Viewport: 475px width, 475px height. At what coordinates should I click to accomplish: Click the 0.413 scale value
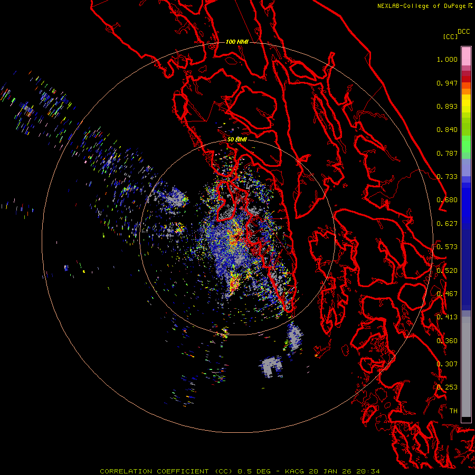click(447, 317)
